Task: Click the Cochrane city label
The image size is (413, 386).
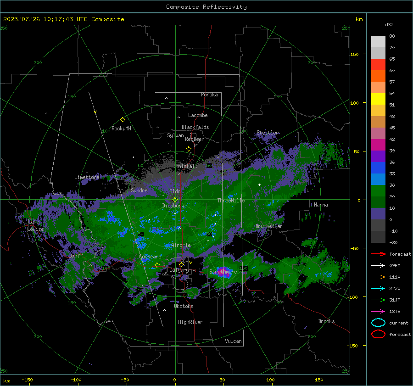Action: pos(150,257)
